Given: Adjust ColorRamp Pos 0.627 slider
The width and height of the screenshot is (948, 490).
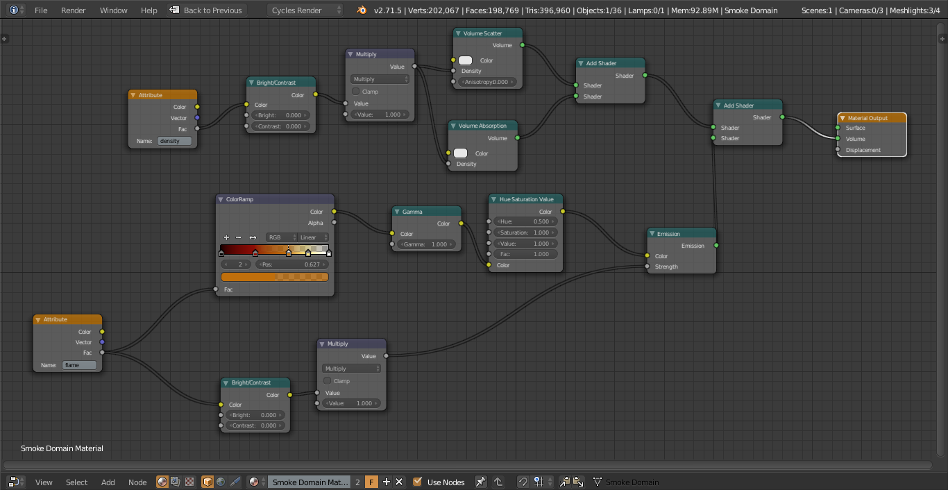Looking at the screenshot, I should (x=291, y=264).
